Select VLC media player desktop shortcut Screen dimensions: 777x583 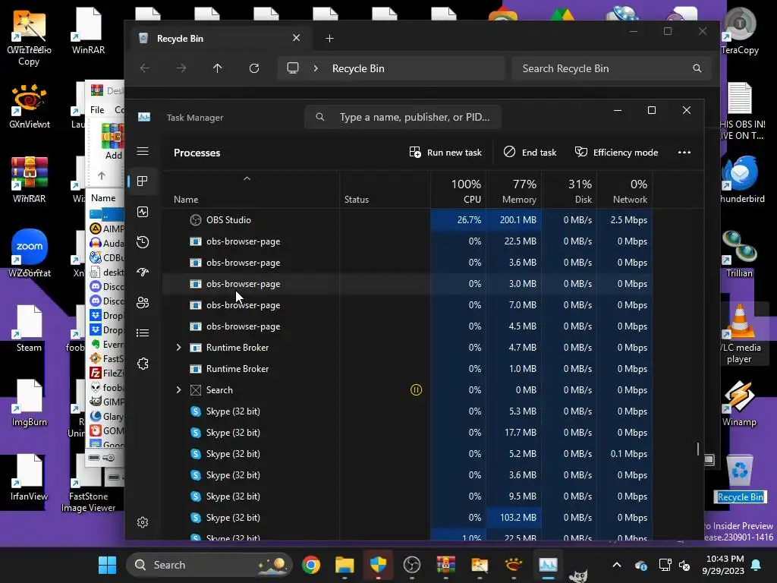click(739, 334)
